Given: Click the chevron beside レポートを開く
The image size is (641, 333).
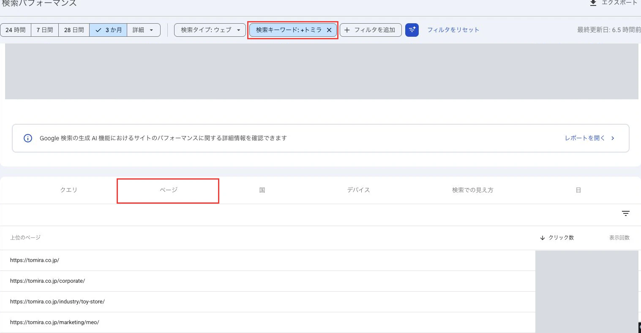Looking at the screenshot, I should click(613, 138).
